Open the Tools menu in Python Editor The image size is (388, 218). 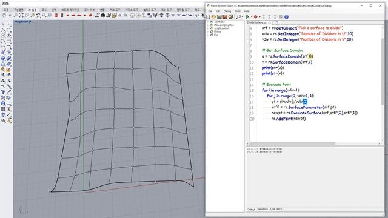238,11
